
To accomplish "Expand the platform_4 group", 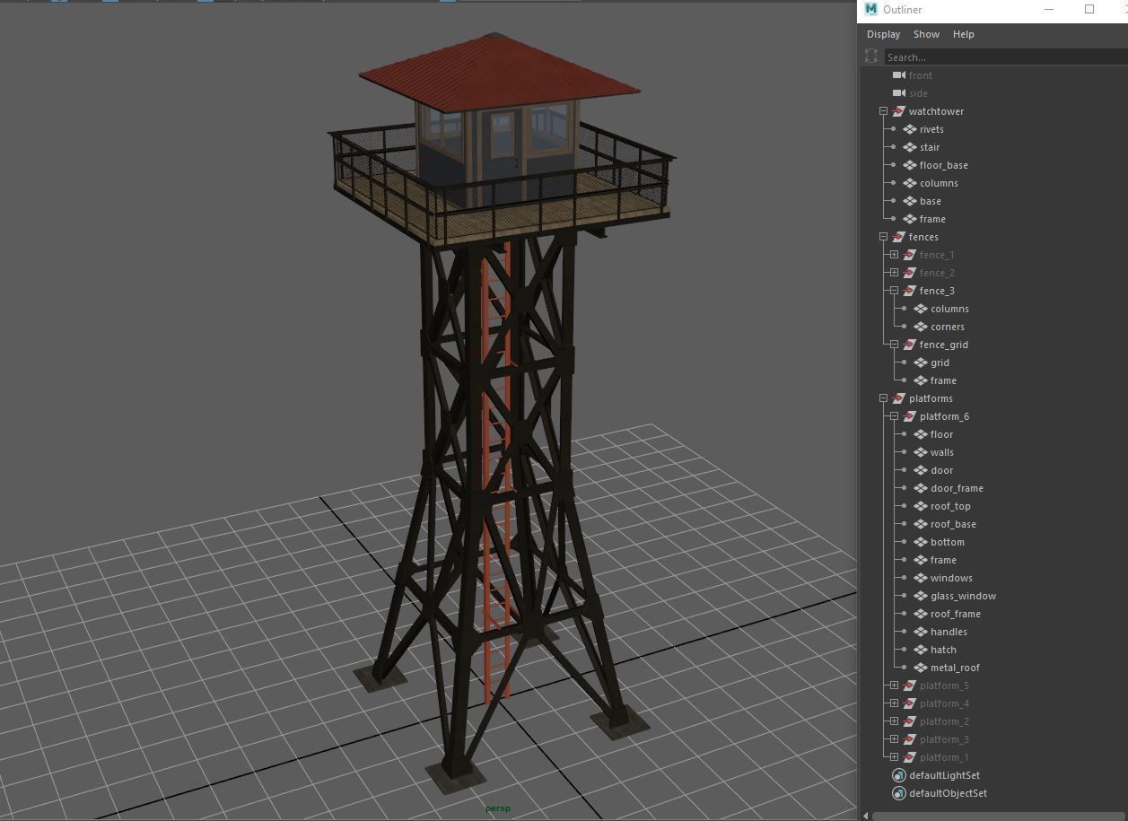I will pos(894,703).
